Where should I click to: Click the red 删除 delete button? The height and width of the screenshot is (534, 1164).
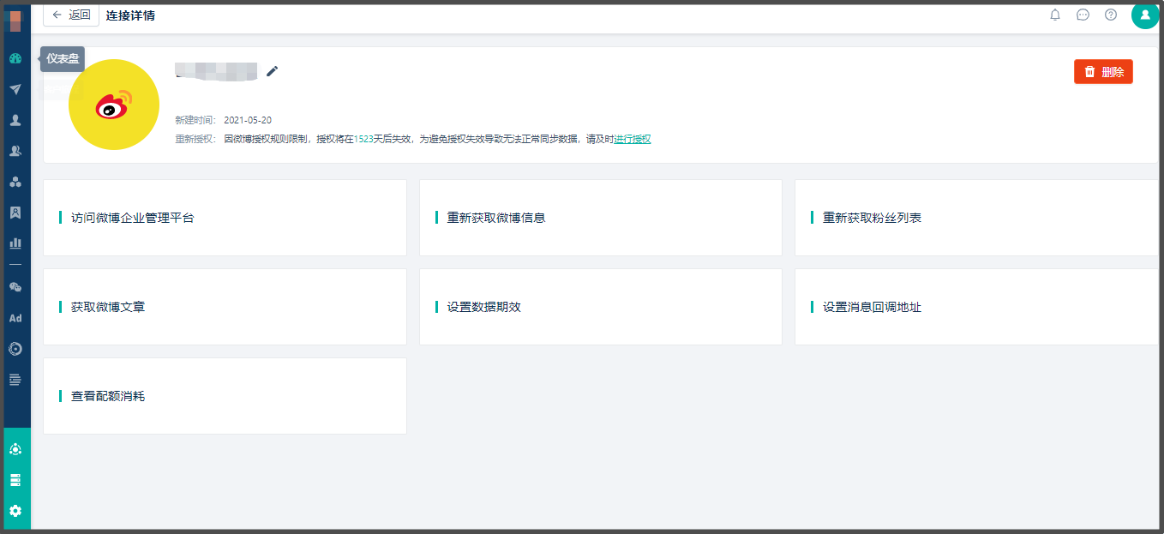[1103, 72]
